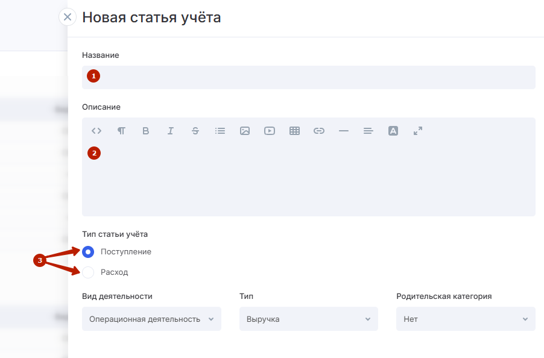
Task: Select the Поступление radio button
Action: (x=88, y=252)
